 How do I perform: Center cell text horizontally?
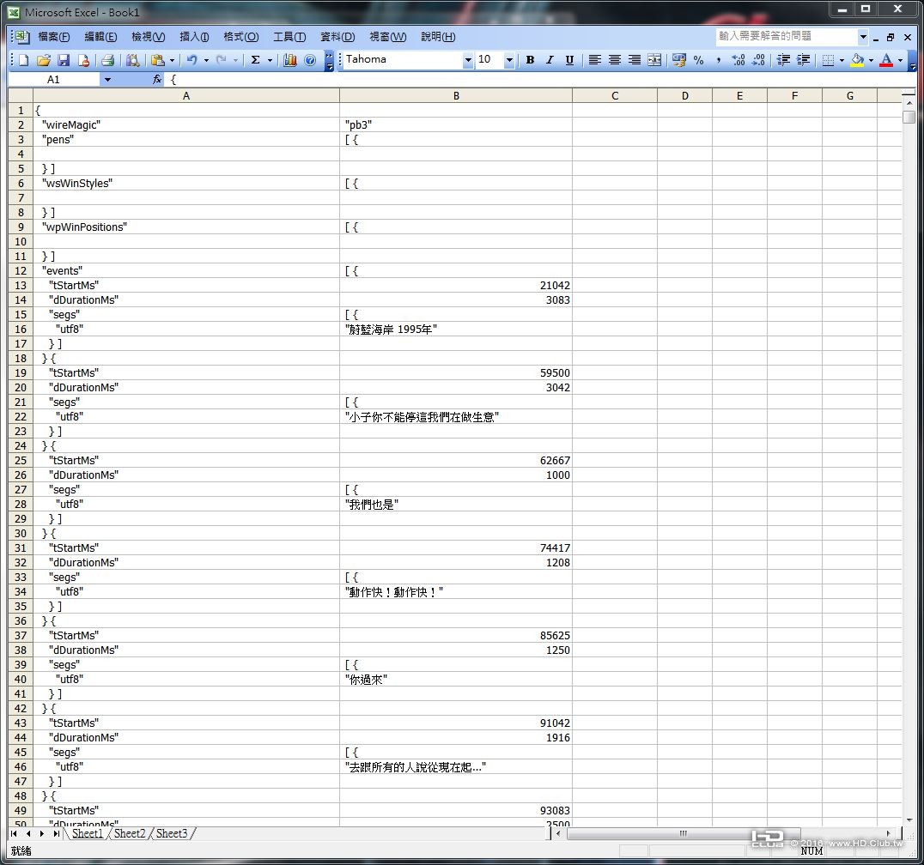[615, 60]
